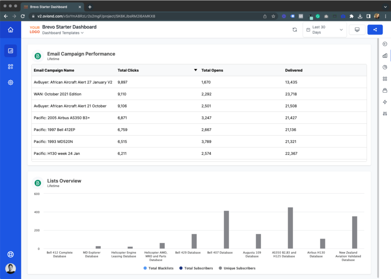Screen dimensions: 391x279
Task: Click the AS350 B2,B3 and H125 Database bar
Action: (291, 228)
